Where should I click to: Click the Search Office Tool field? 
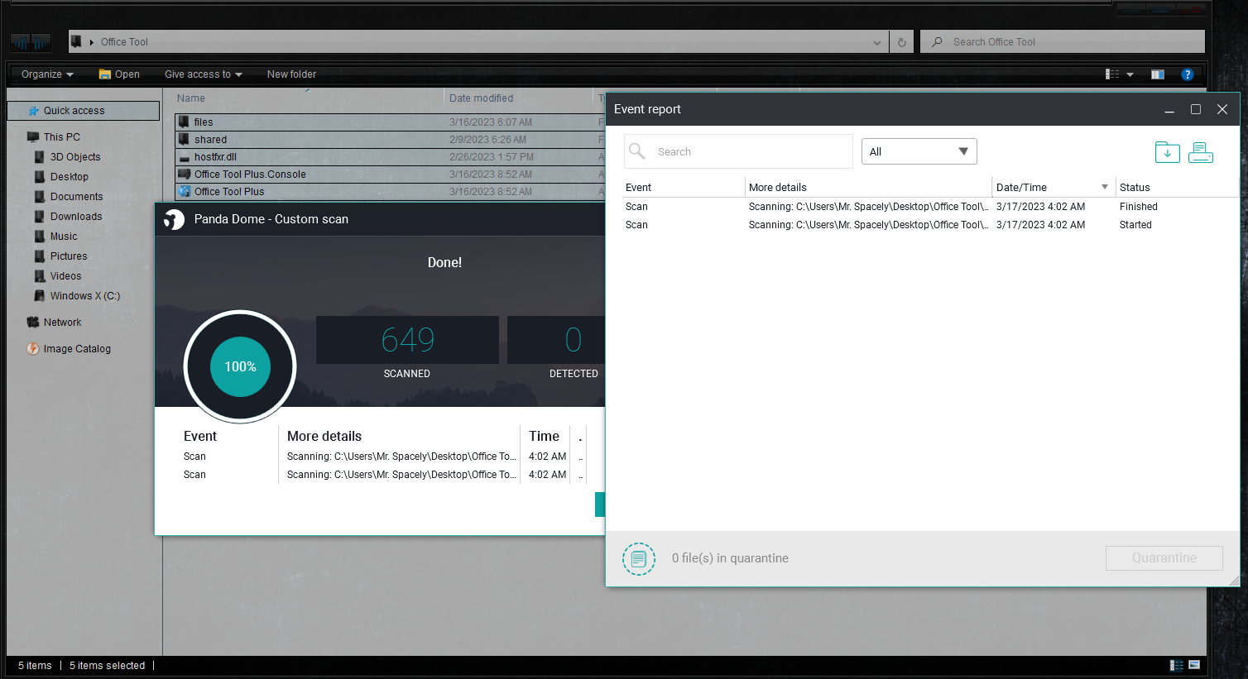click(1063, 42)
